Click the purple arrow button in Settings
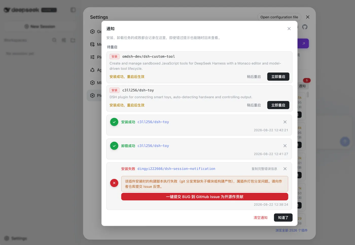 [304, 44]
